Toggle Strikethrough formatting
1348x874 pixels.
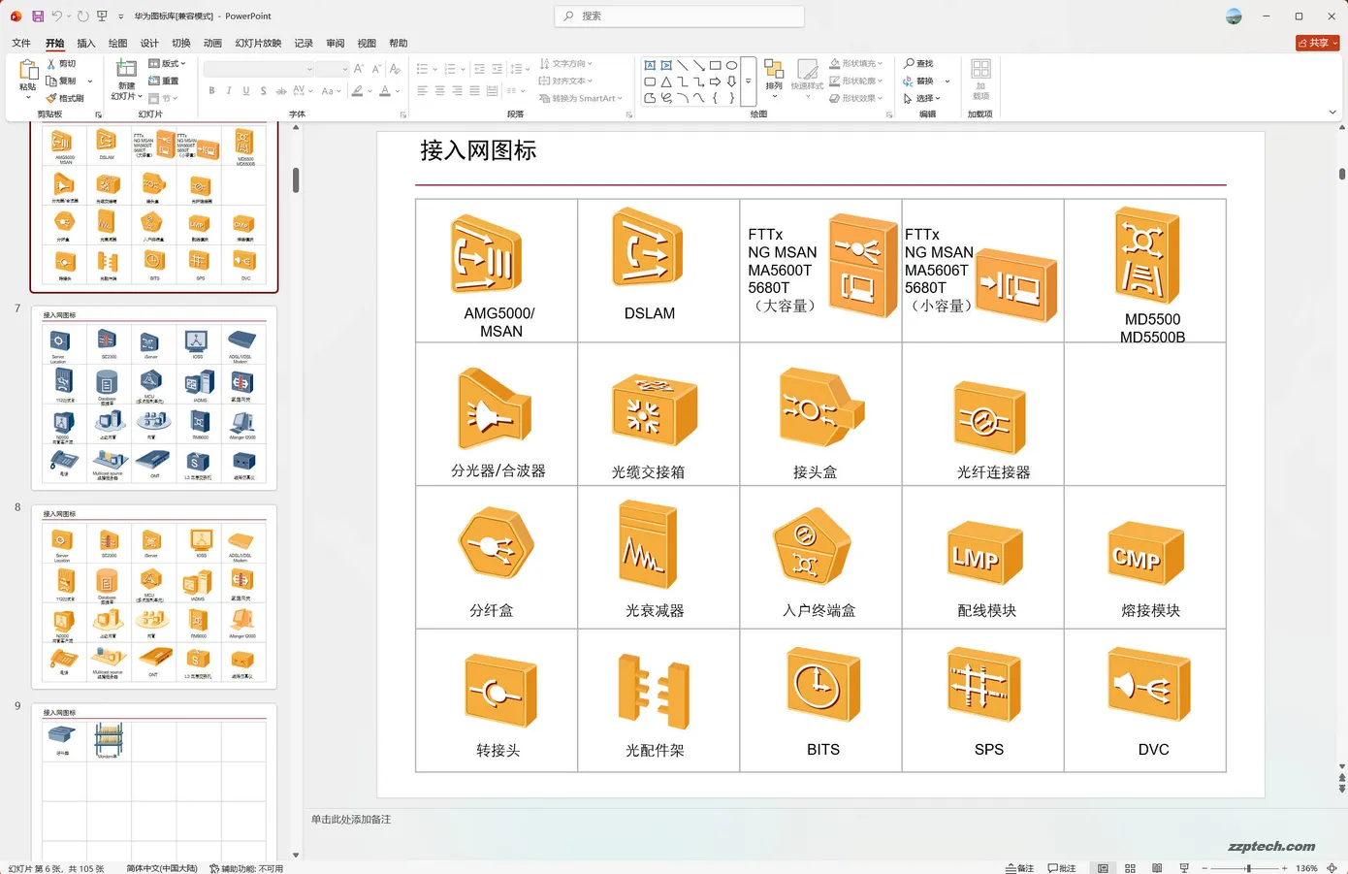tap(280, 91)
